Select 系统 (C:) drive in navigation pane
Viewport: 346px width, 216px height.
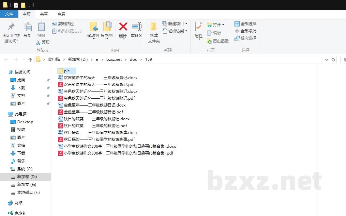coord(25,169)
